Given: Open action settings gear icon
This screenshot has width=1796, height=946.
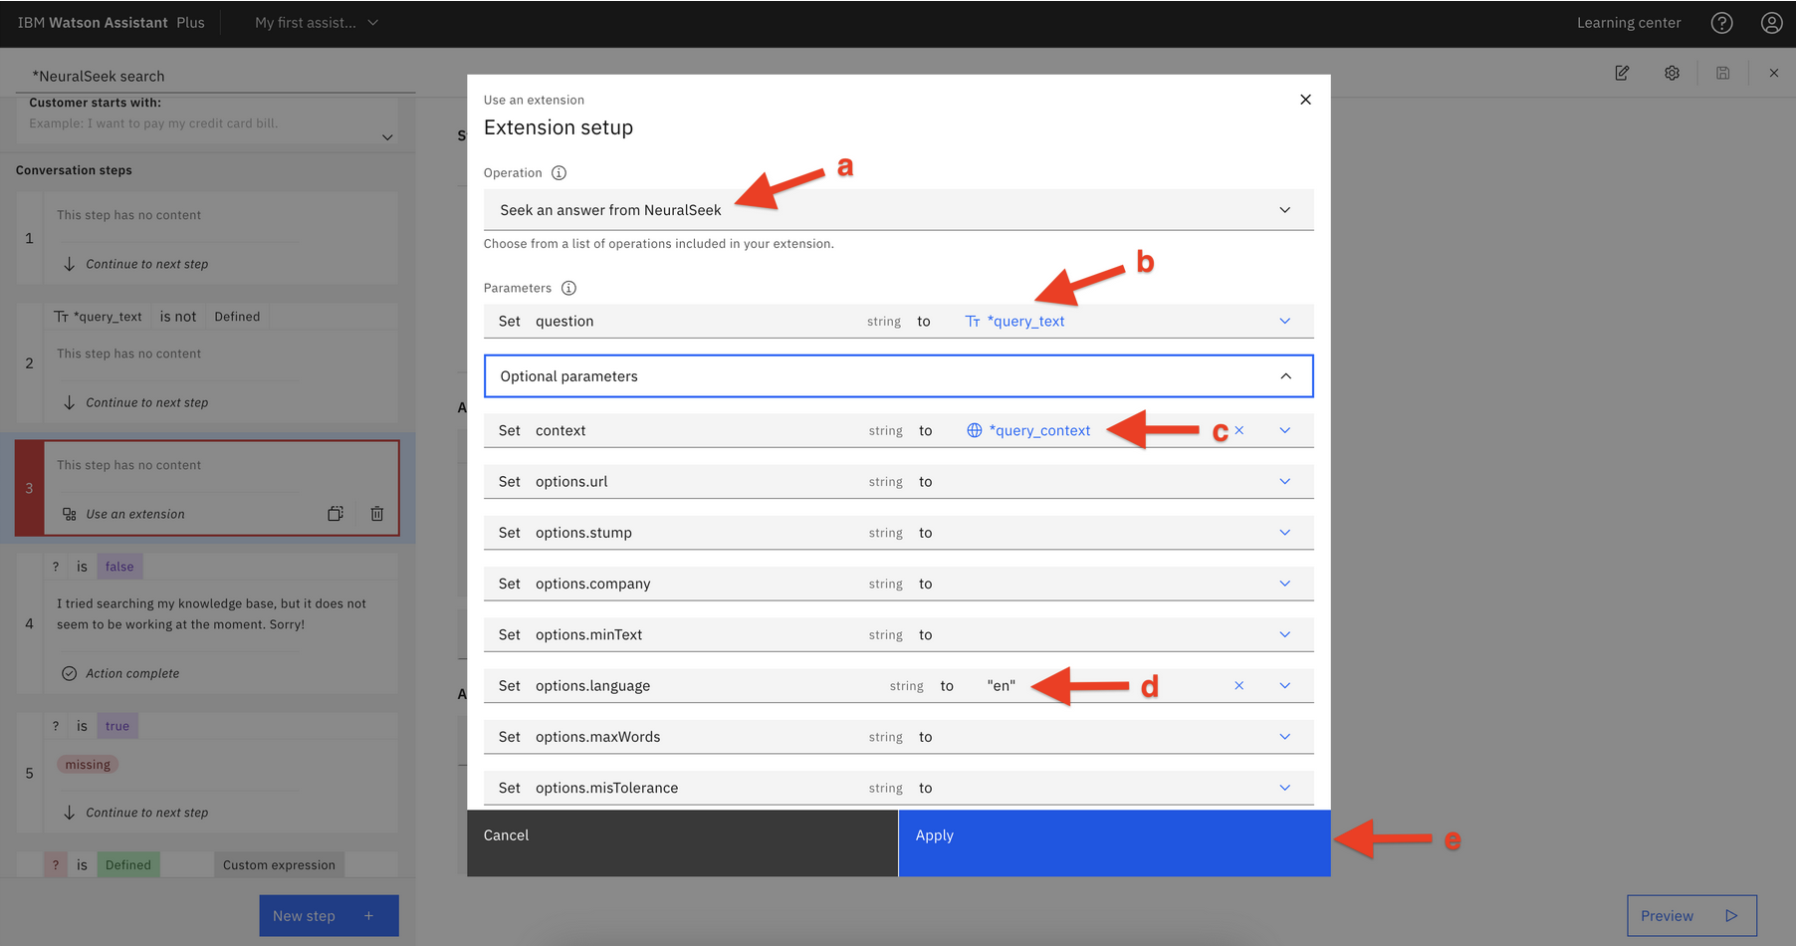Looking at the screenshot, I should coord(1672,74).
